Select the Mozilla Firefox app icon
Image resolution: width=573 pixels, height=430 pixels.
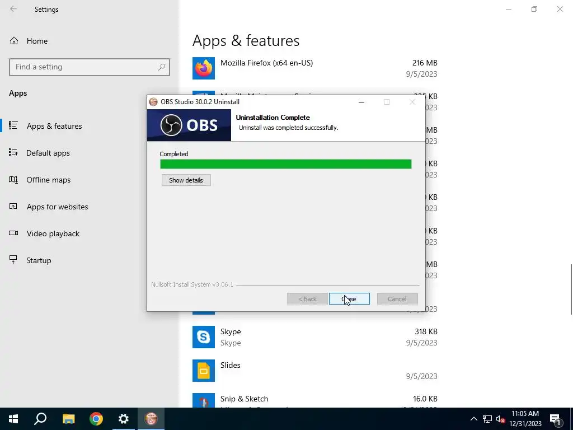pyautogui.click(x=204, y=68)
